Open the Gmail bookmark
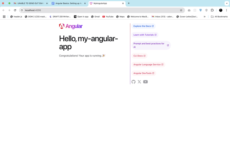Screen dimensions: 230x144 (x=95, y=17)
